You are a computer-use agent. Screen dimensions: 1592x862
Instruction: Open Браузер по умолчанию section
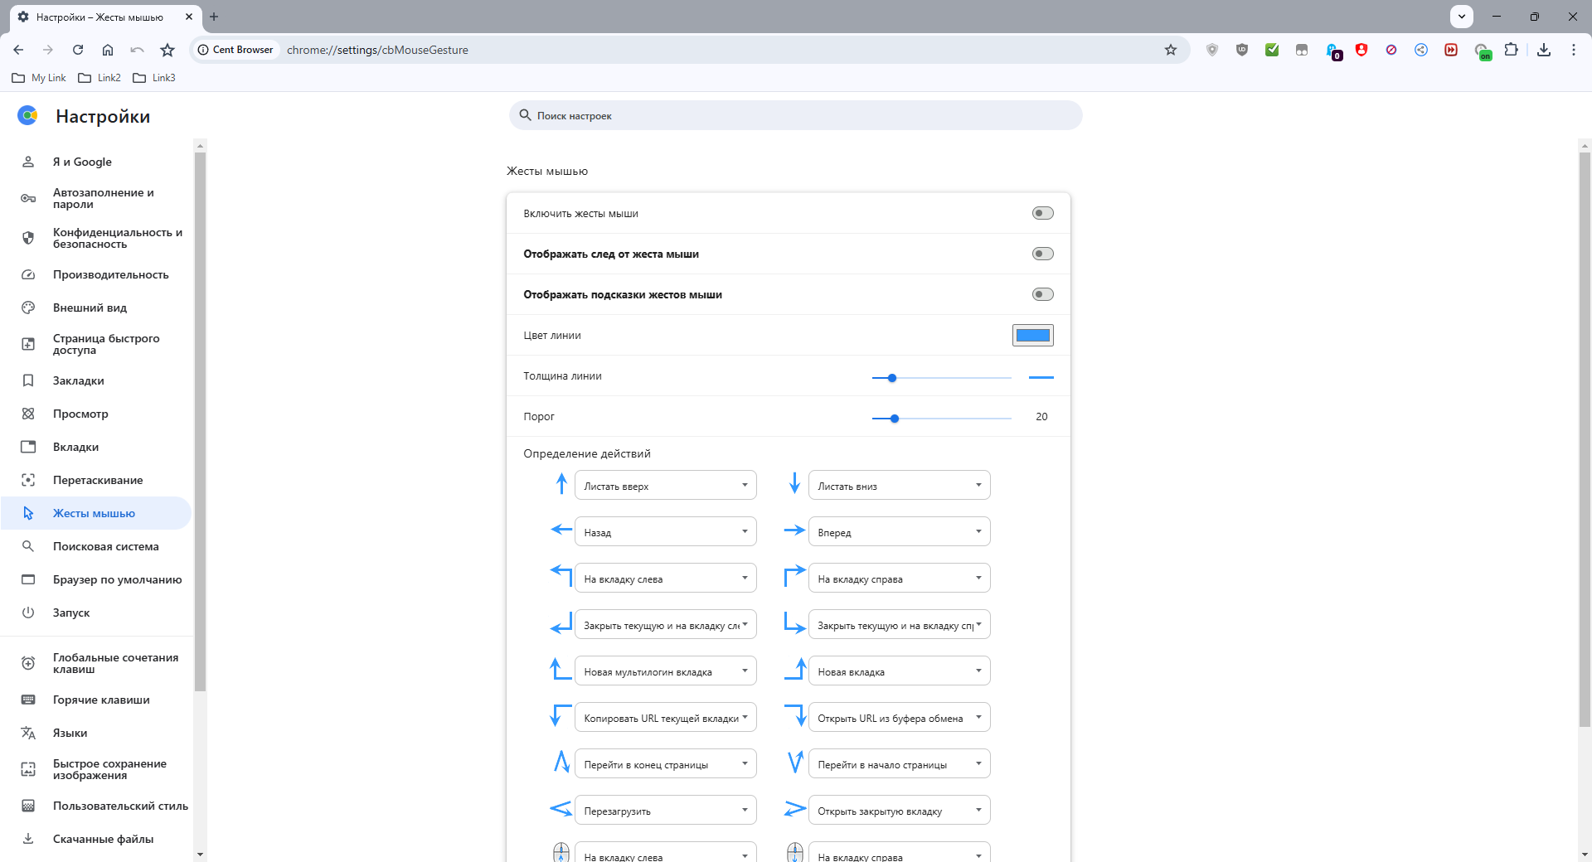tap(96, 579)
